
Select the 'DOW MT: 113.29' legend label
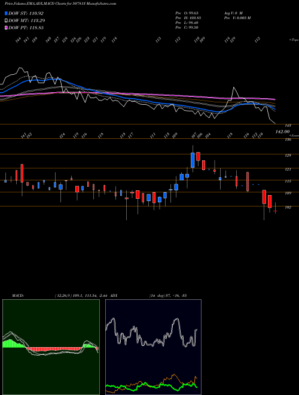click(x=27, y=20)
